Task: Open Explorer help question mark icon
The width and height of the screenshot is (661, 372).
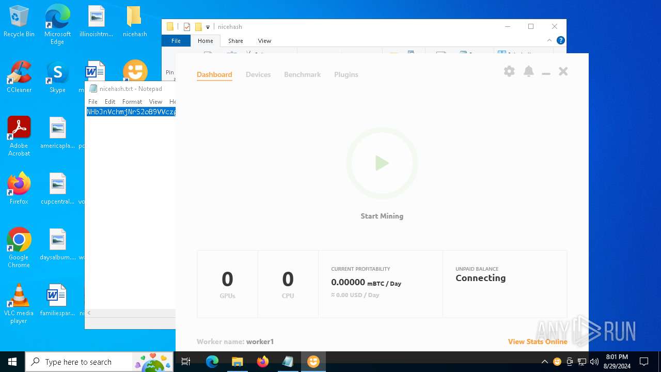Action: (561, 40)
